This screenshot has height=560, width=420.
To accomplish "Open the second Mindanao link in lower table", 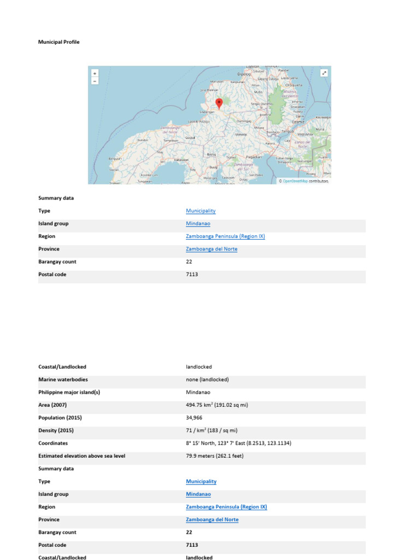I will coord(198,494).
